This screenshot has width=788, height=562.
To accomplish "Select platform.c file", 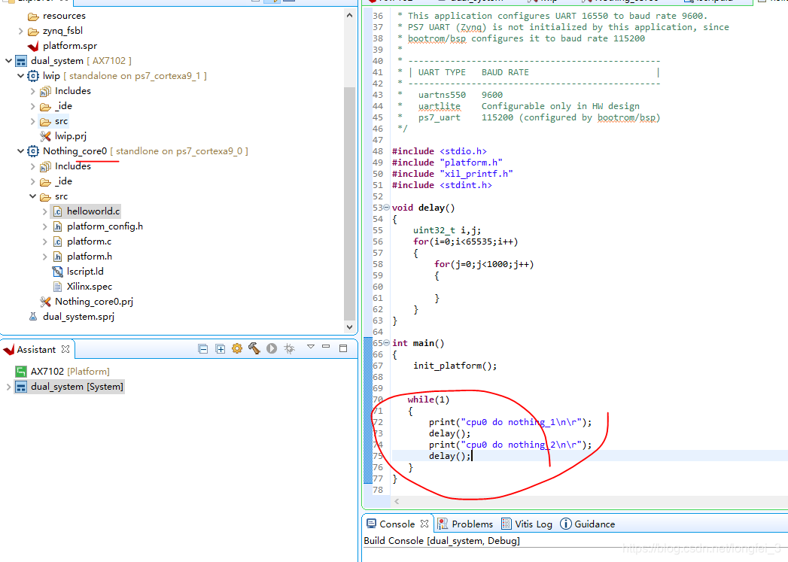I will coord(89,242).
